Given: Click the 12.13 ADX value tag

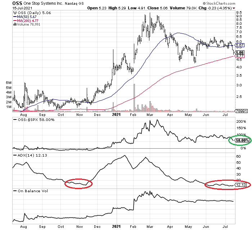Looking at the screenshot, I should pyautogui.click(x=240, y=185).
